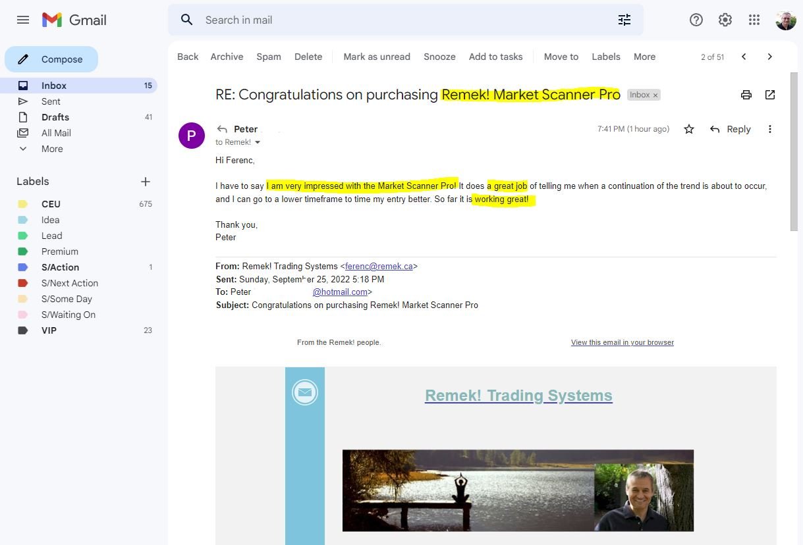Click the Labels section heading
Image resolution: width=803 pixels, height=545 pixels.
[33, 182]
